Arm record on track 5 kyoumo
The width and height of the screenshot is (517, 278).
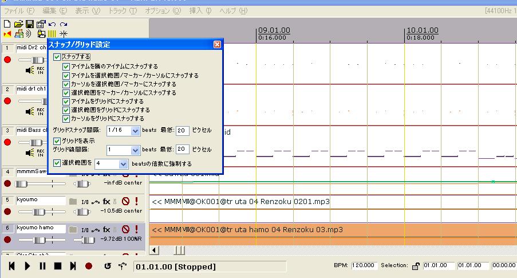(x=7, y=212)
